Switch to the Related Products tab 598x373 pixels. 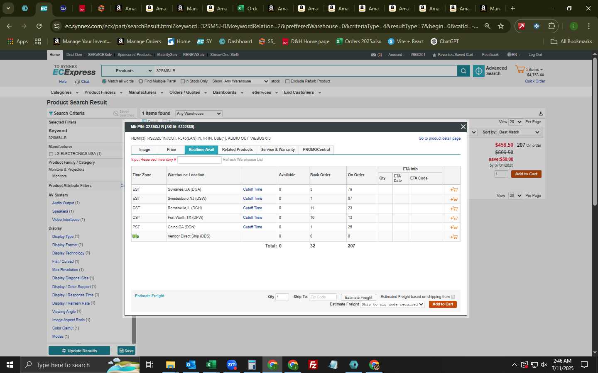[x=237, y=150]
